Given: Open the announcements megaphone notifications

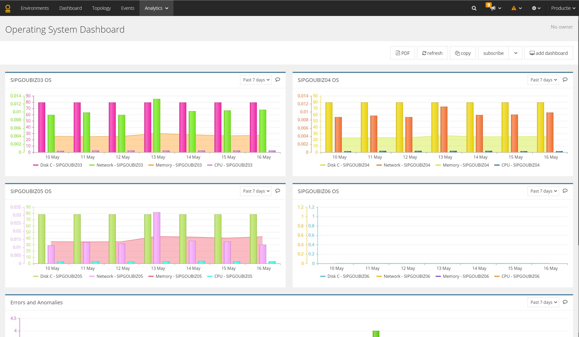Looking at the screenshot, I should [493, 8].
